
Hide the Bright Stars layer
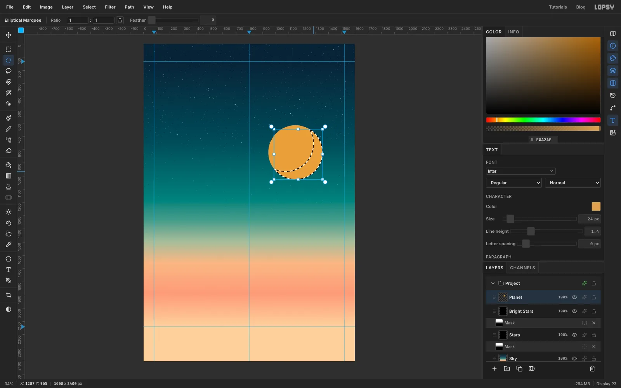coord(574,311)
